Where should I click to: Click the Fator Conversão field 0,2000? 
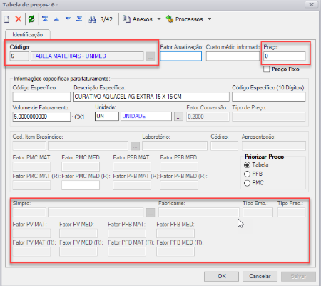click(x=208, y=117)
